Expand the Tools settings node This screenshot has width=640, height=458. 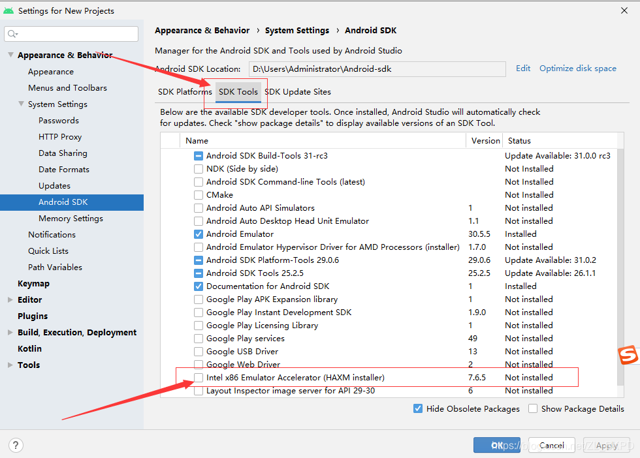click(10, 365)
